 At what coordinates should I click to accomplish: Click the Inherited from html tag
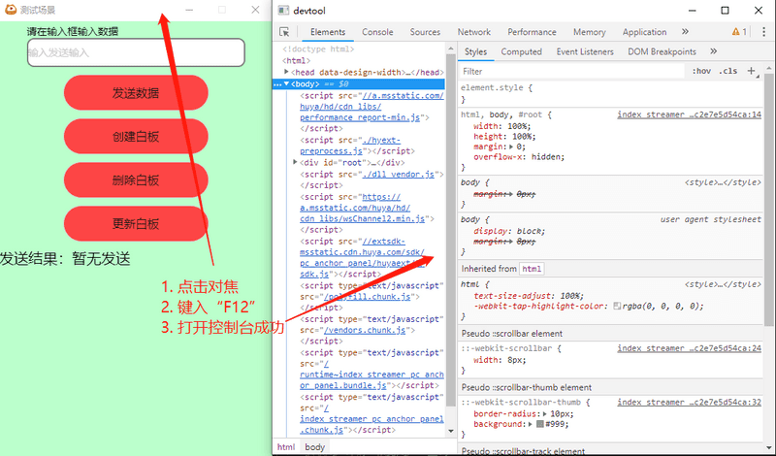(x=532, y=269)
